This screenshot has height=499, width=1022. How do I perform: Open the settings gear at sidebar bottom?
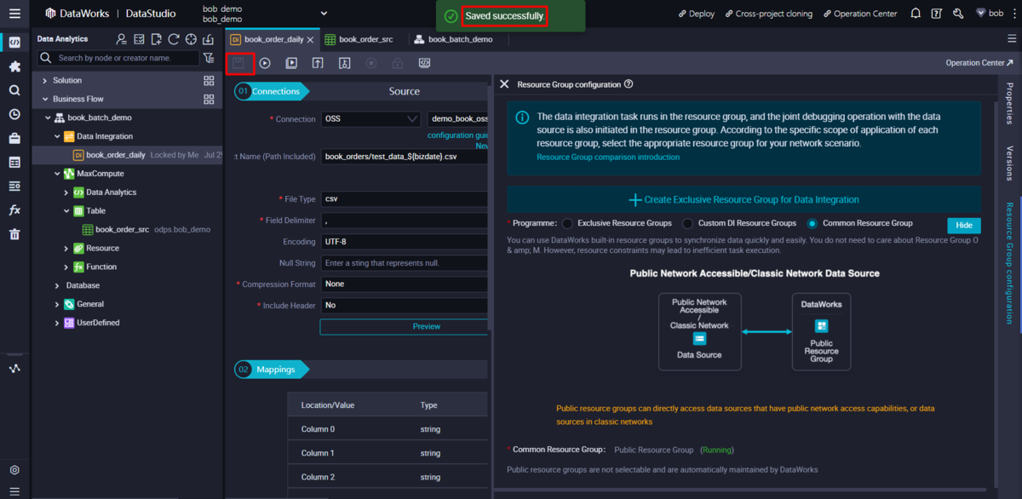(x=14, y=470)
